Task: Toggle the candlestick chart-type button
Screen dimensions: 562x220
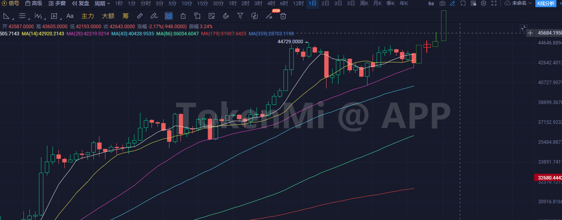Action: pyautogui.click(x=169, y=16)
